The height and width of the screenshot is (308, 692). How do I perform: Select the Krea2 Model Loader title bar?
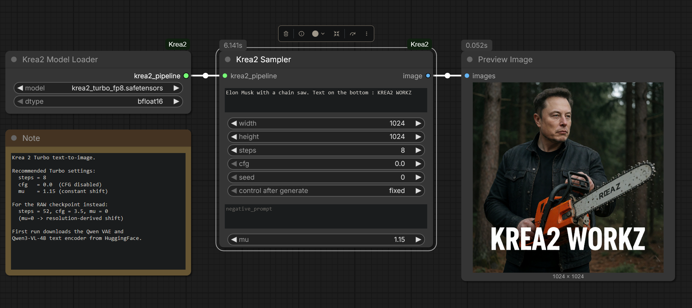(x=98, y=59)
